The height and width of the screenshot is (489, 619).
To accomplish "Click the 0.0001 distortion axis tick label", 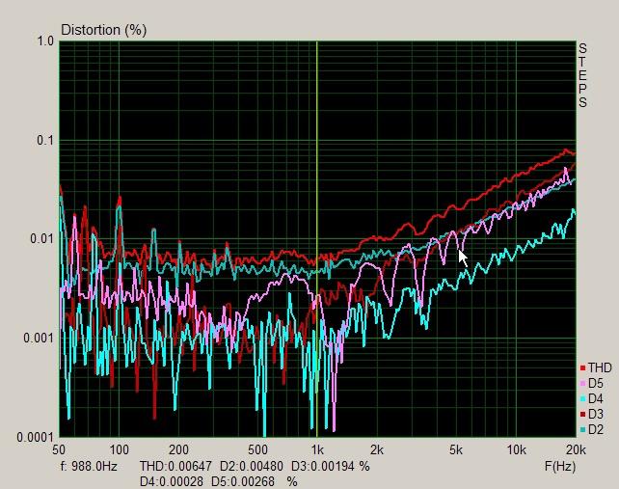I will [37, 437].
